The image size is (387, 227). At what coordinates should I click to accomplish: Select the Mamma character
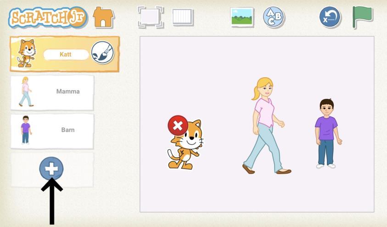[52, 93]
